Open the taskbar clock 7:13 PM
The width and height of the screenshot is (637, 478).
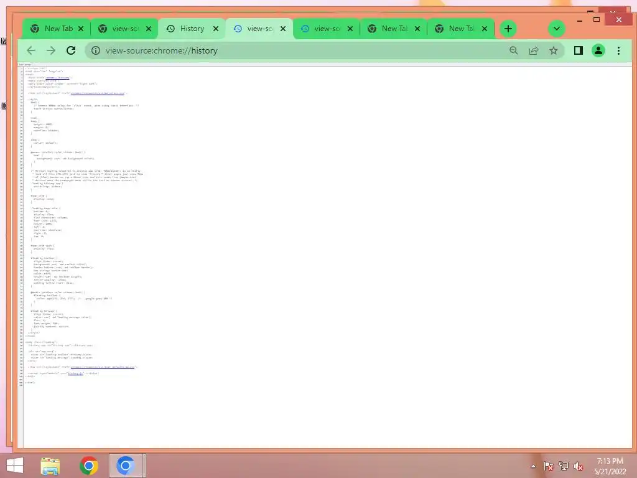[610, 466]
